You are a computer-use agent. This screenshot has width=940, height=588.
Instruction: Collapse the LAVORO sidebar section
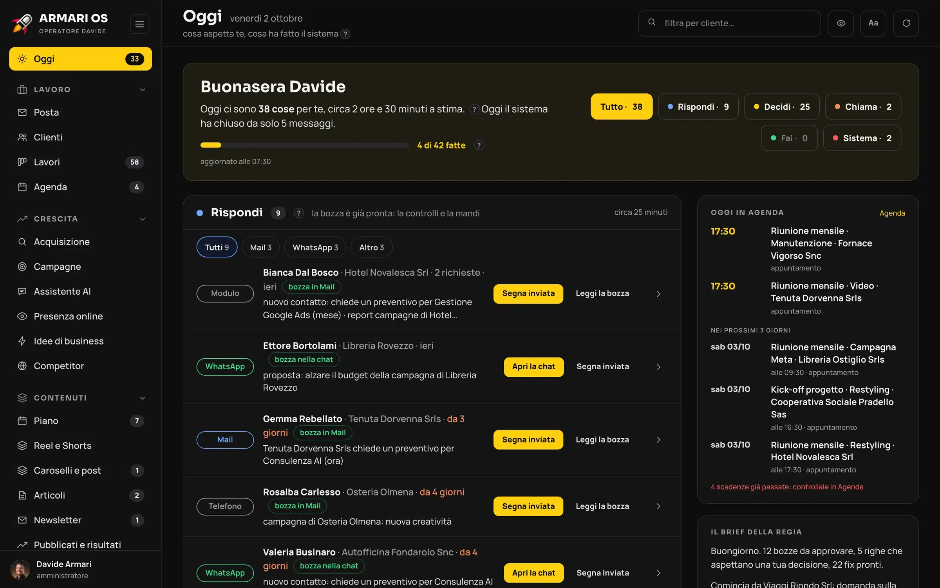coord(143,90)
